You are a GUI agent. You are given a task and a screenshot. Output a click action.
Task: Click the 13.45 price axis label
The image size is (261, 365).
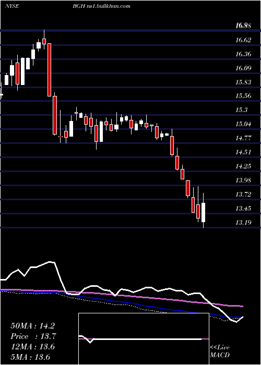click(x=243, y=209)
